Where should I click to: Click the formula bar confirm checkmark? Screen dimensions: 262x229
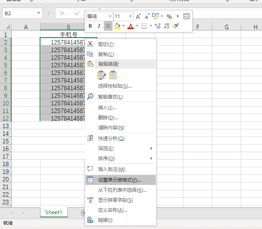[77, 13]
